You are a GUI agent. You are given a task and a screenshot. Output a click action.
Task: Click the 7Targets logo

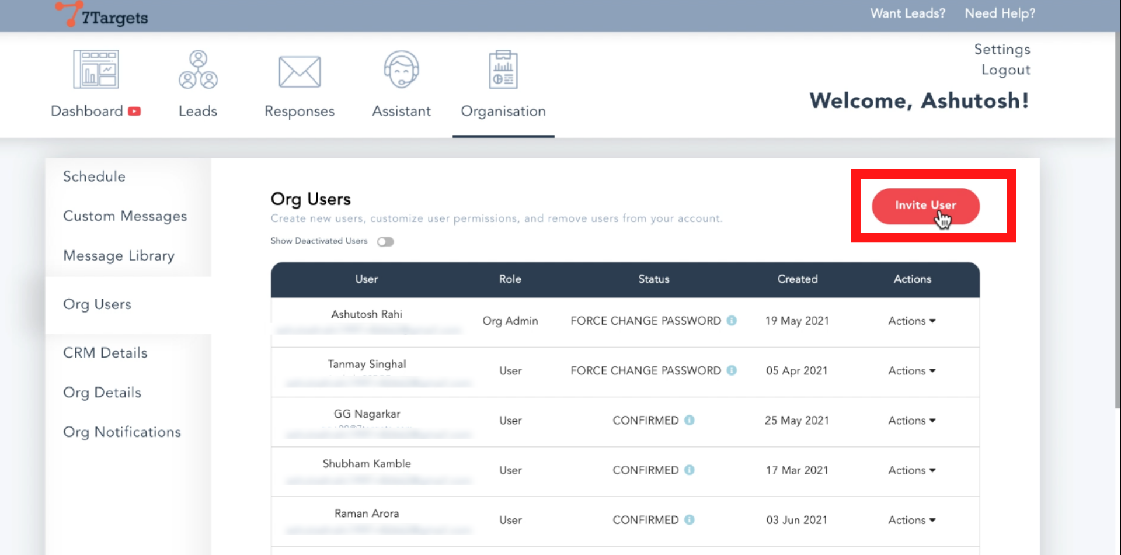tap(102, 15)
